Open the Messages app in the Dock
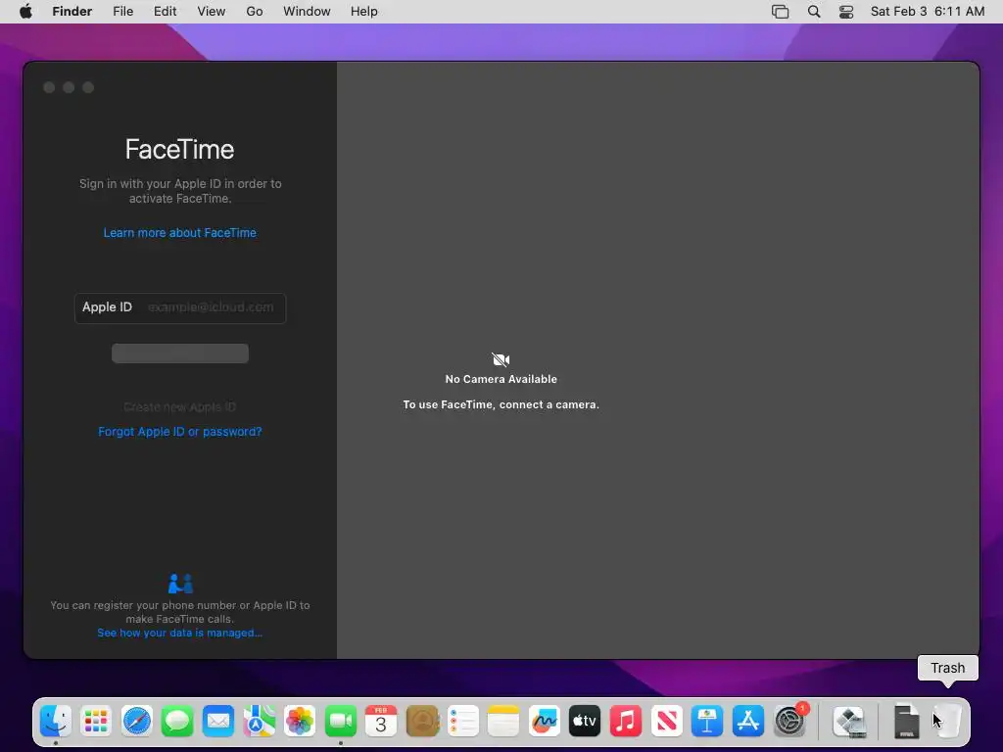 pyautogui.click(x=177, y=722)
